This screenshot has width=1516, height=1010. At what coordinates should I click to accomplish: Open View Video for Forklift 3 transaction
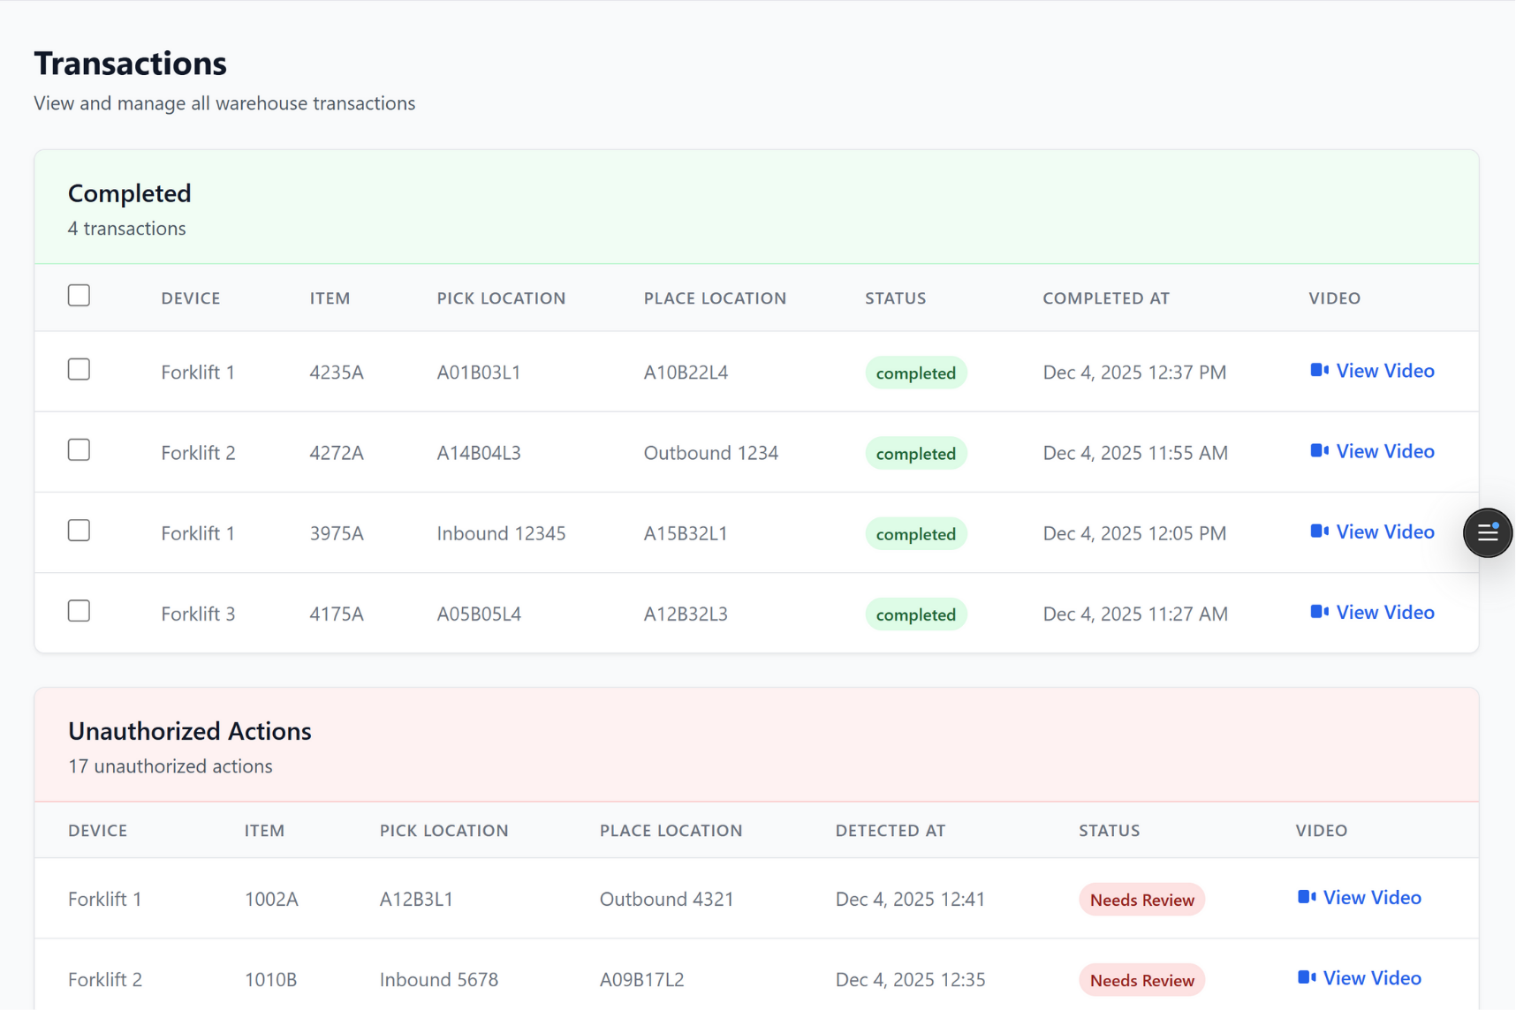tap(1383, 612)
